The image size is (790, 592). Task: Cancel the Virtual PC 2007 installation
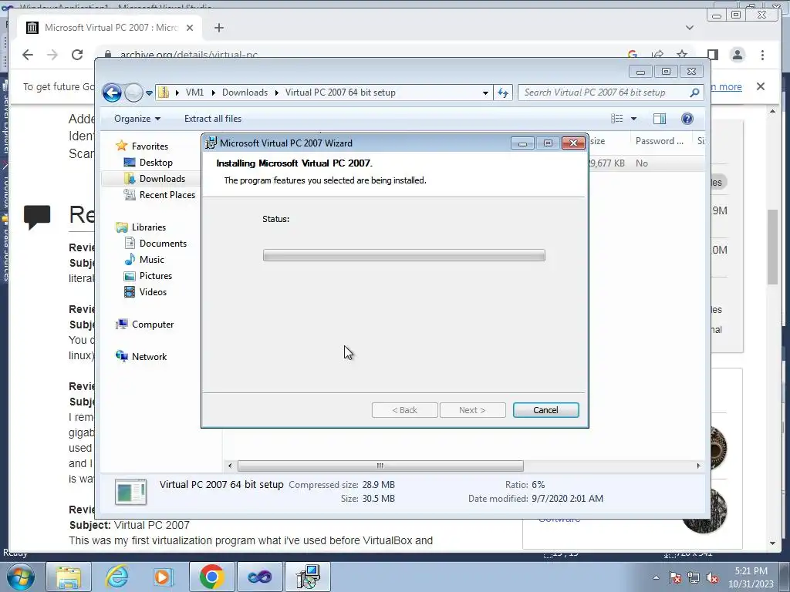tap(545, 410)
